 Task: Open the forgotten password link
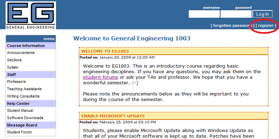[233, 25]
